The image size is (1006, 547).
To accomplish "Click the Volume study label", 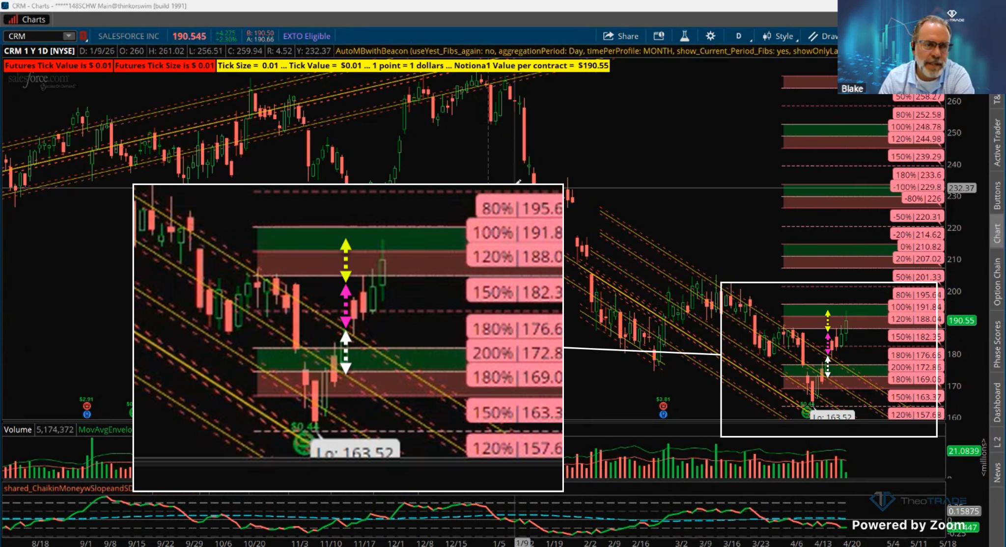I will click(x=18, y=430).
